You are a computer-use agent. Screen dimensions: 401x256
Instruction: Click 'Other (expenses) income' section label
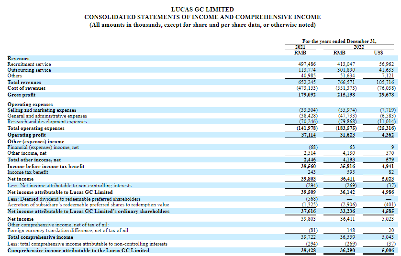tap(36, 142)
